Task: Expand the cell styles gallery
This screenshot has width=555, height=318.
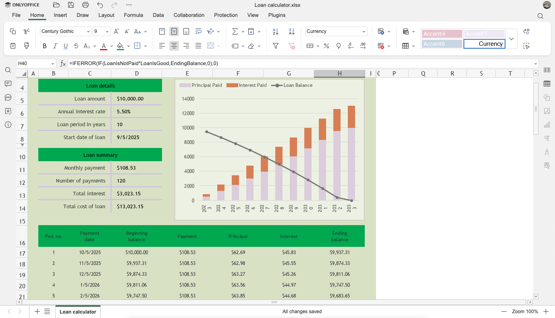Action: [x=511, y=39]
